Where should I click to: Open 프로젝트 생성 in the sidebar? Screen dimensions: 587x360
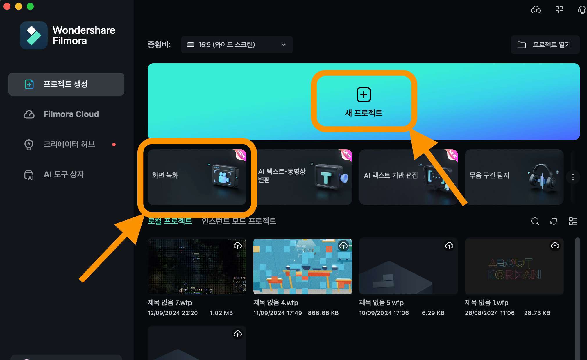tap(66, 84)
